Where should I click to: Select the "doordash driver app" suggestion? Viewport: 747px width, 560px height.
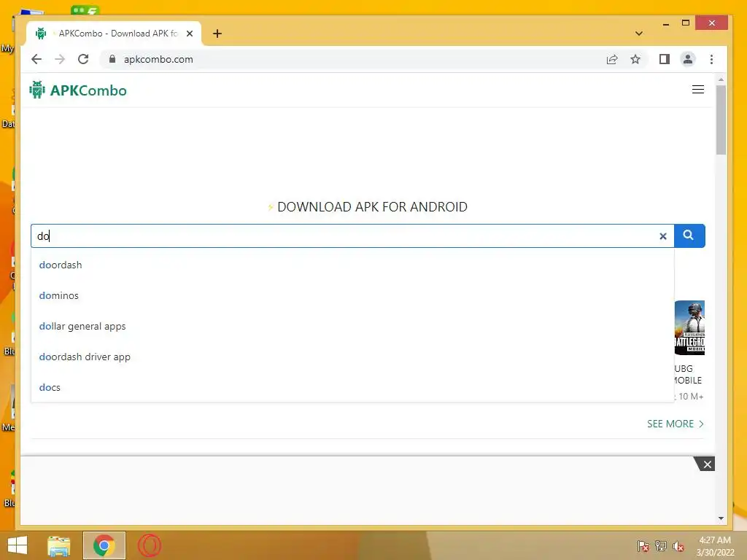point(352,357)
